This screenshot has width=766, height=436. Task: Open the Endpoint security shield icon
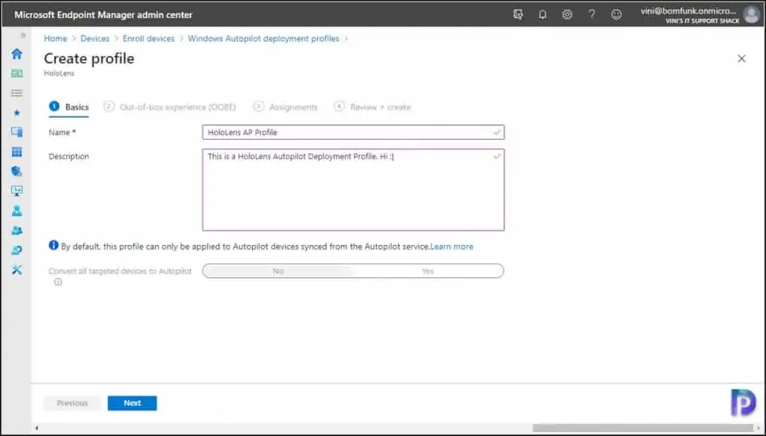tap(16, 170)
